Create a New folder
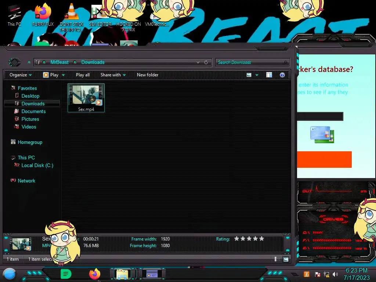This screenshot has height=282, width=376. point(148,75)
